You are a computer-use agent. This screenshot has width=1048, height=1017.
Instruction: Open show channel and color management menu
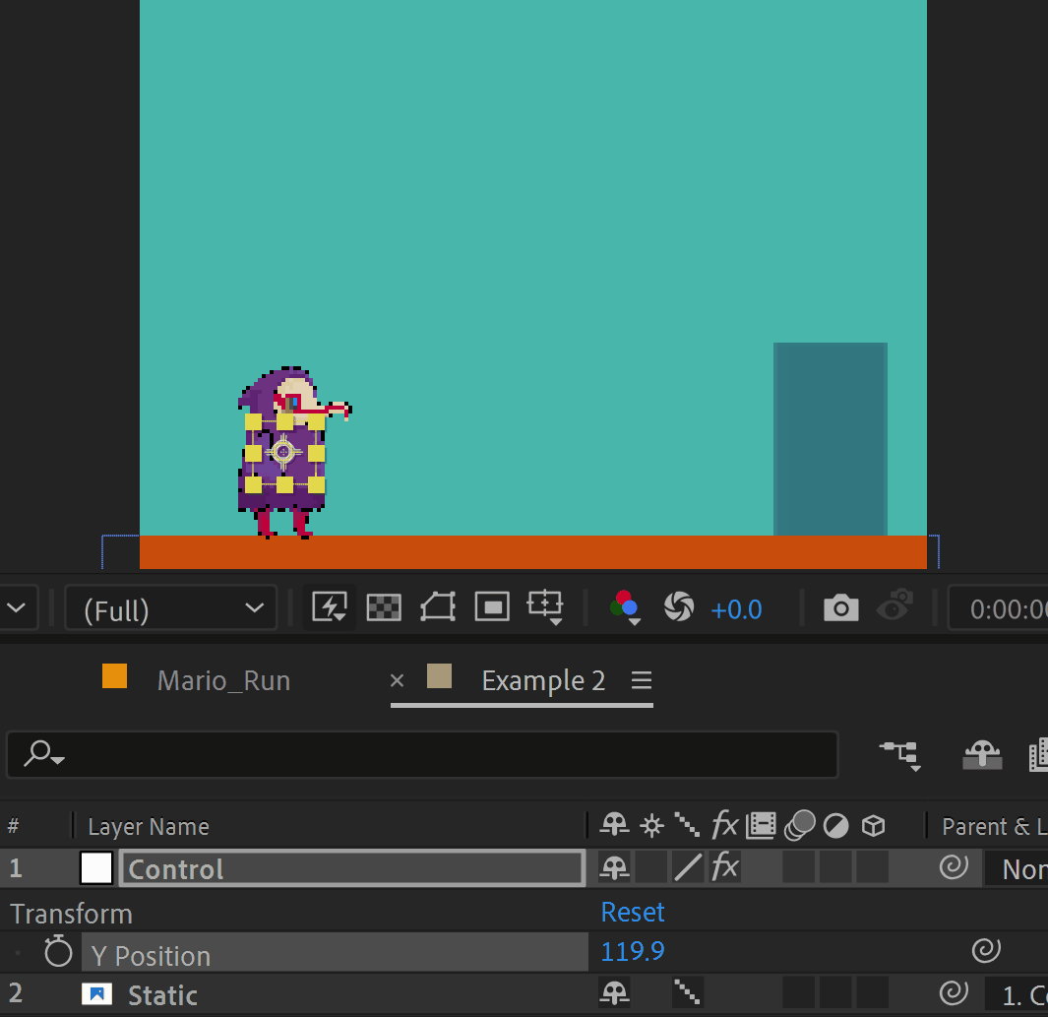(625, 607)
